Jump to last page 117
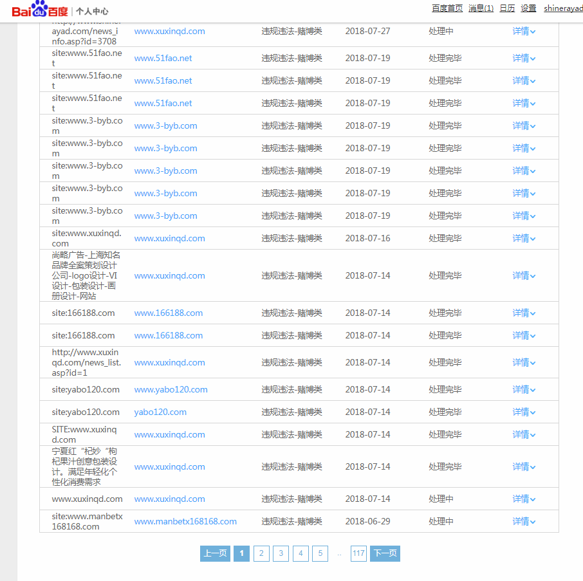The height and width of the screenshot is (581, 583). tap(358, 553)
